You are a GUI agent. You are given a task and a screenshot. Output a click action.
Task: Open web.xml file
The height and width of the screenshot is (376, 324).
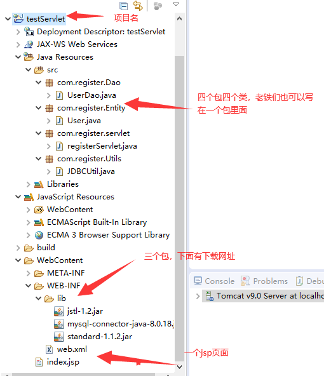point(72,349)
